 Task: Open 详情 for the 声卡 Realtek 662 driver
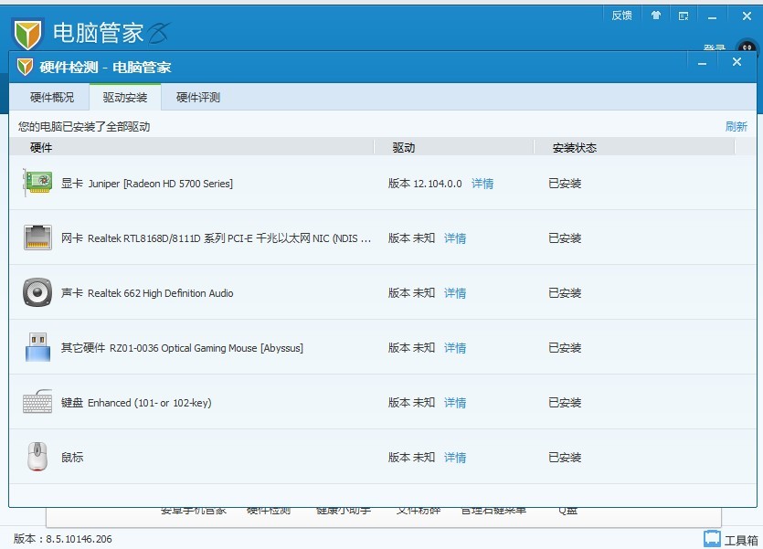pos(455,292)
